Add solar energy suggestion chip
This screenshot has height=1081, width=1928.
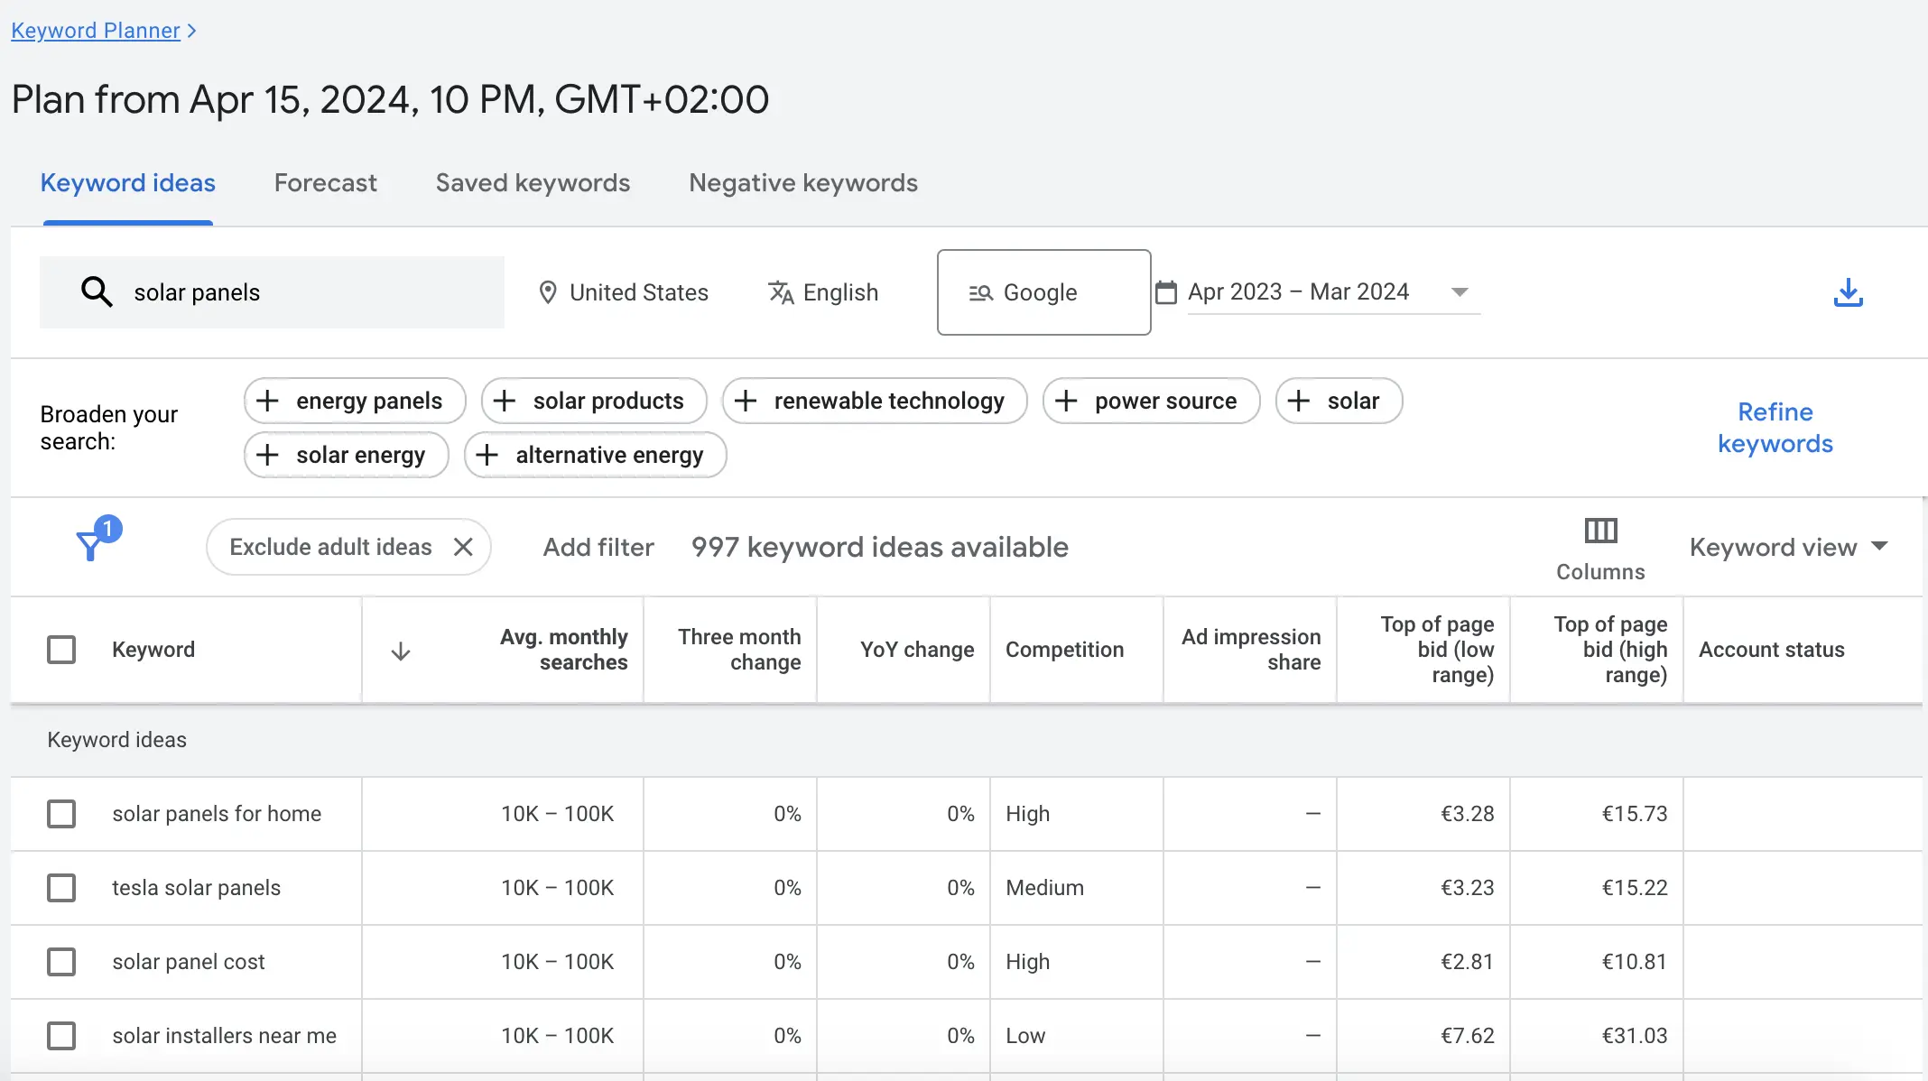347,455
